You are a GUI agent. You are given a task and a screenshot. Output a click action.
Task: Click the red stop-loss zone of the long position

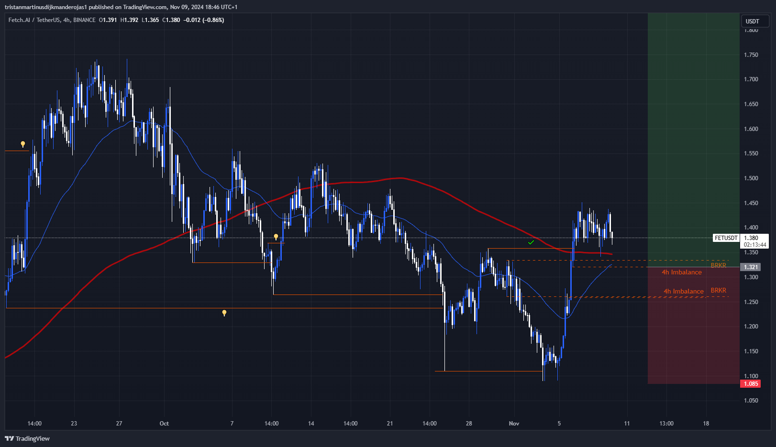(x=693, y=325)
